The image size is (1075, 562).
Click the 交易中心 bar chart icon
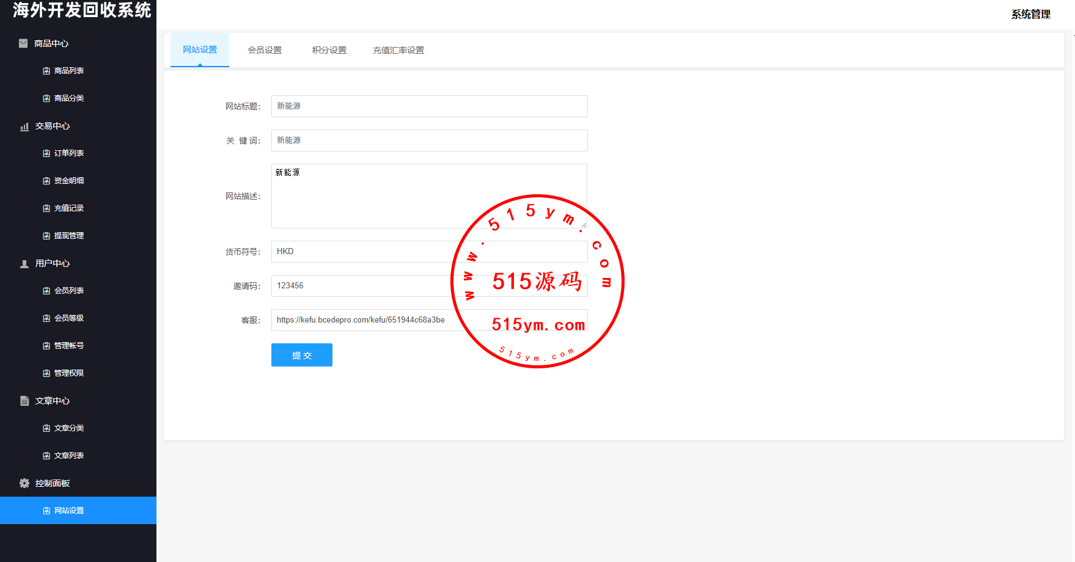coord(24,126)
